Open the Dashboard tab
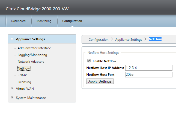The image size is (176, 113). tap(18, 21)
